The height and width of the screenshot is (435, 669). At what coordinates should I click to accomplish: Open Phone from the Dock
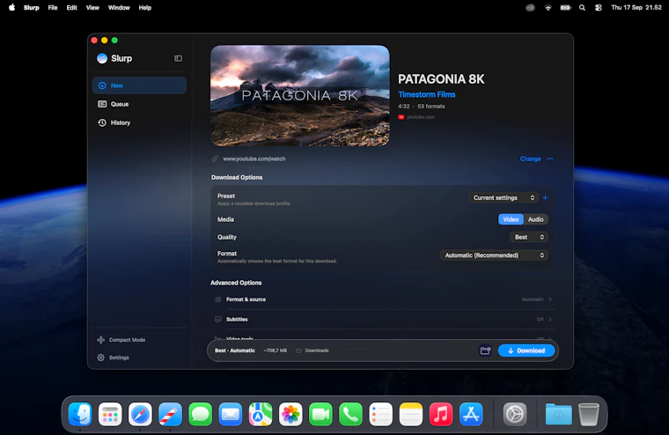click(x=350, y=414)
